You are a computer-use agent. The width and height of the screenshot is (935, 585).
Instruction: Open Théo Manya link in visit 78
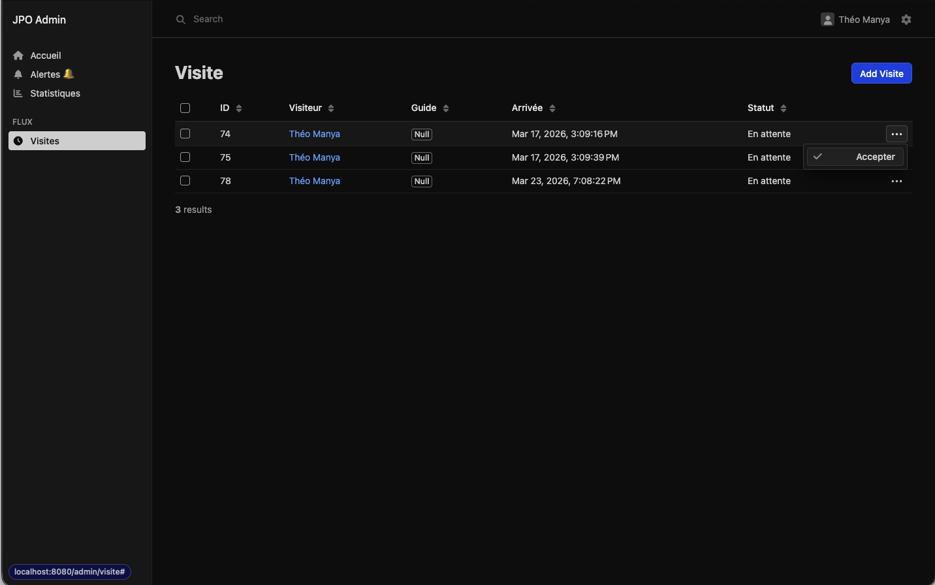click(x=314, y=181)
